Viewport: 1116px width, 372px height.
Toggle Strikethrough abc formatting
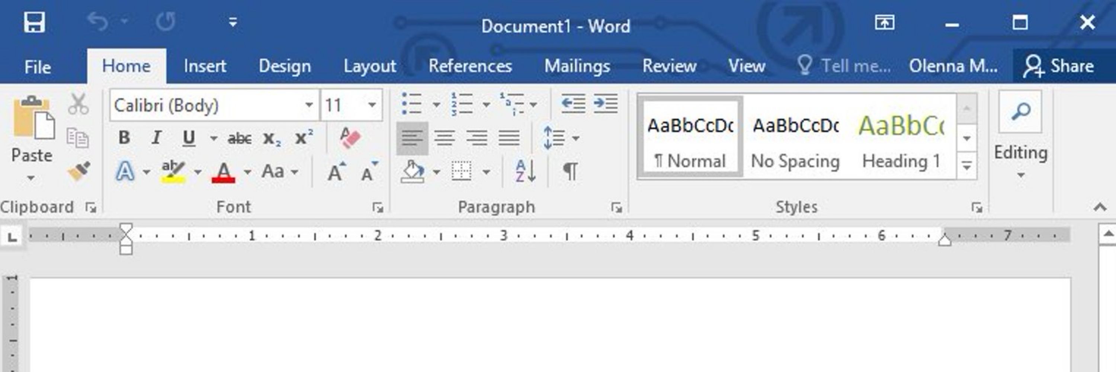coord(240,139)
